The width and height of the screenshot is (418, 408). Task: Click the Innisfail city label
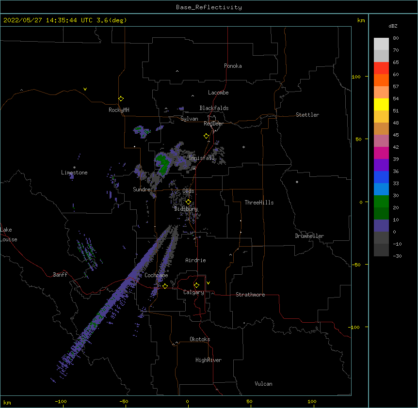point(202,158)
